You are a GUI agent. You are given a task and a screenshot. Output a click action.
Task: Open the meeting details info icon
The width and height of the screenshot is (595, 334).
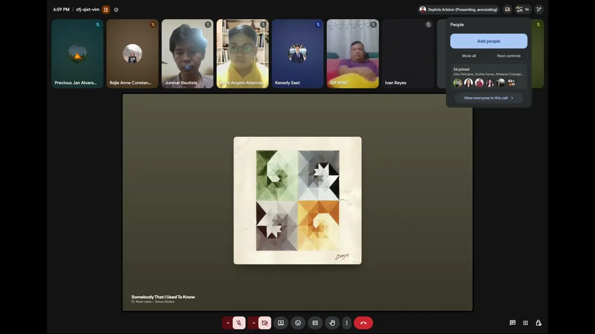pyautogui.click(x=116, y=10)
